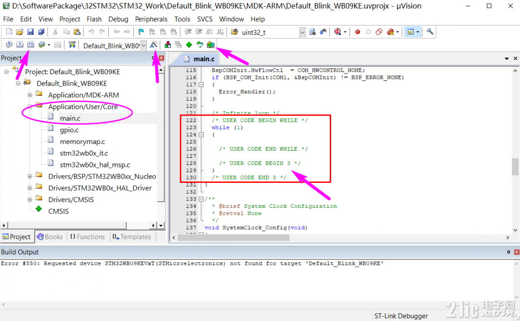Open the Flash menu
The image size is (520, 321).
point(94,19)
